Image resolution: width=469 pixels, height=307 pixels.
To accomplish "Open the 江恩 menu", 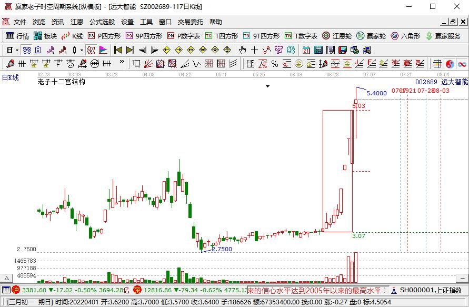I will 76,22.
